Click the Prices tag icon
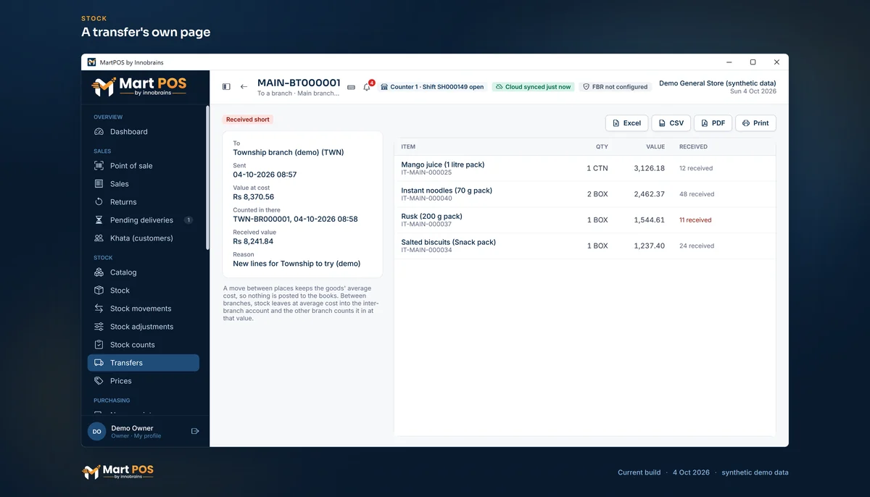 pyautogui.click(x=99, y=381)
